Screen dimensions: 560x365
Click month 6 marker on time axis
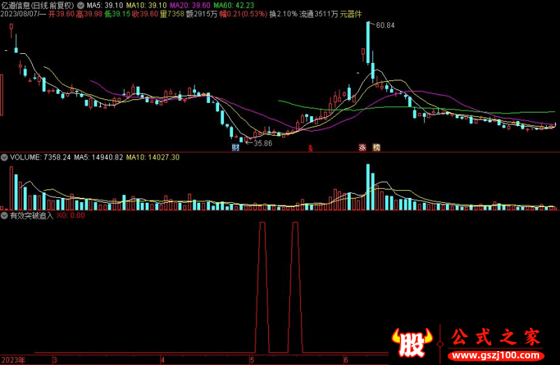[345, 360]
